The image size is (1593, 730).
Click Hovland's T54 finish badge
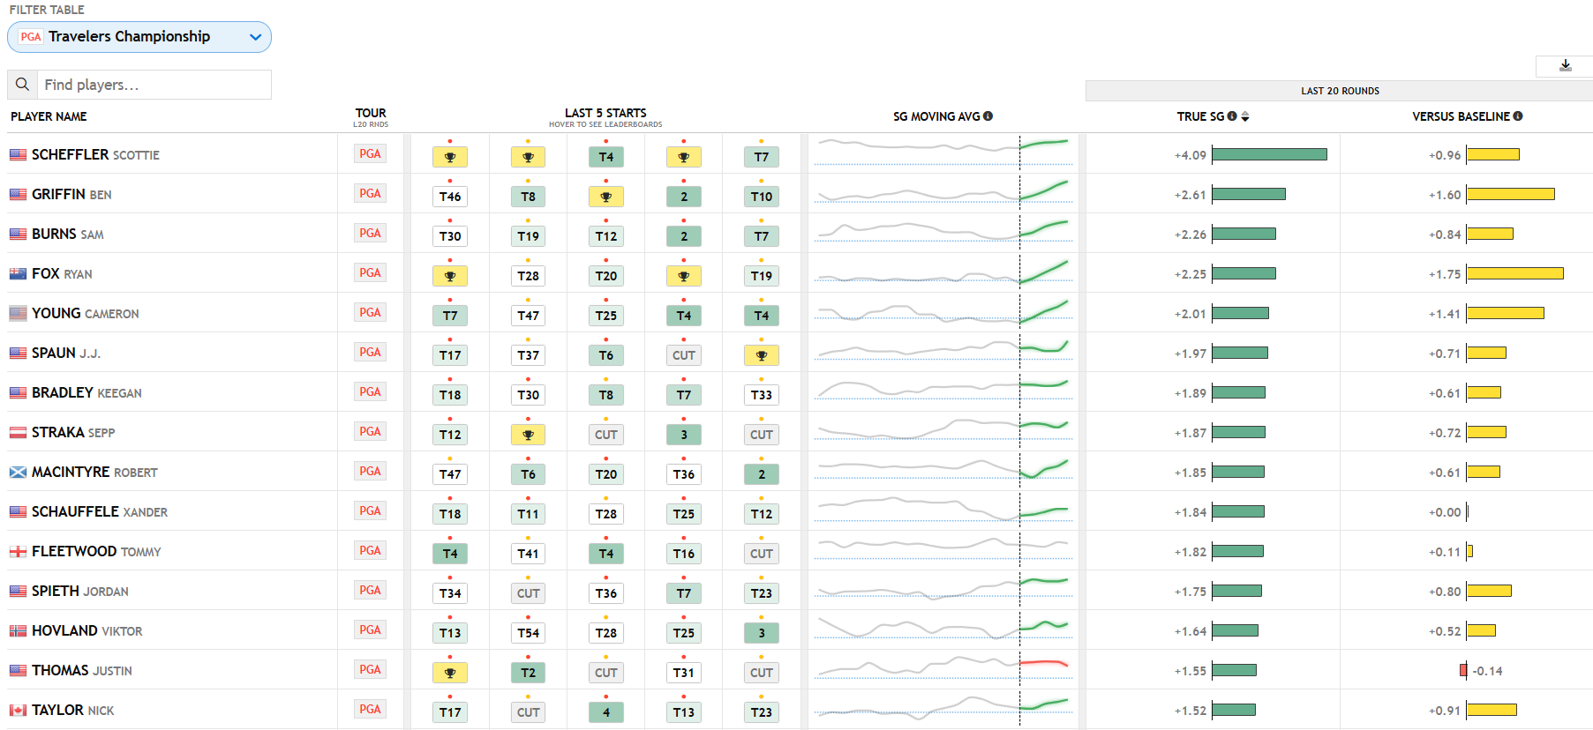[x=528, y=633]
